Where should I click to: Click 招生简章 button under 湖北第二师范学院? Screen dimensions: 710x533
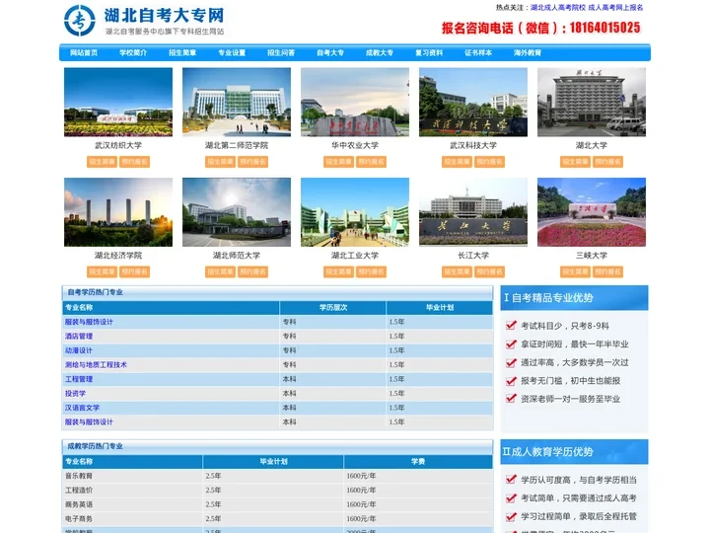(220, 162)
